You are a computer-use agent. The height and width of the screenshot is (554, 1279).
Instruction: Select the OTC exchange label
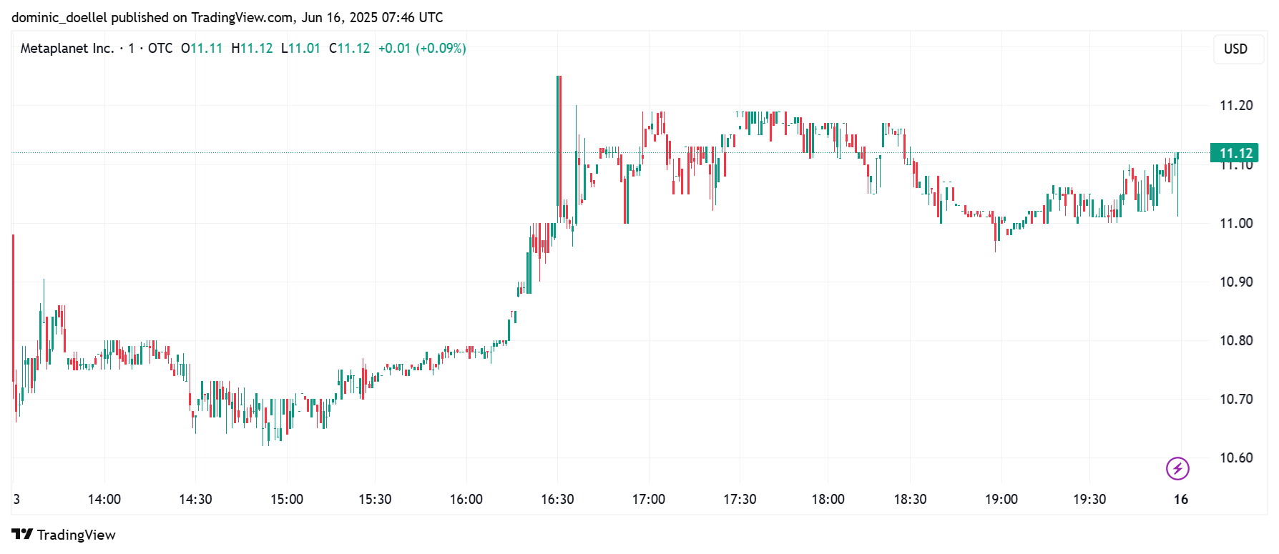160,48
